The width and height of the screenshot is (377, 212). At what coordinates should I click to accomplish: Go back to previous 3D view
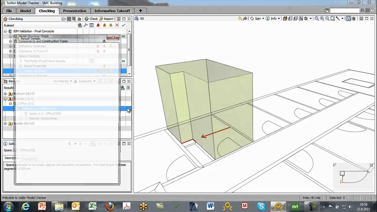(x=240, y=19)
